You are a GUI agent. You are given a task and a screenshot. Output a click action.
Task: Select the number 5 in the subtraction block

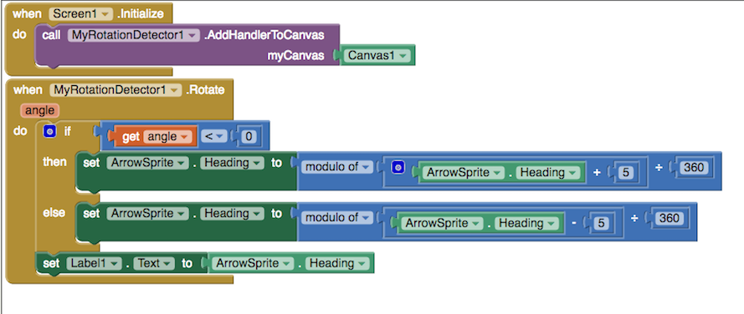click(601, 223)
